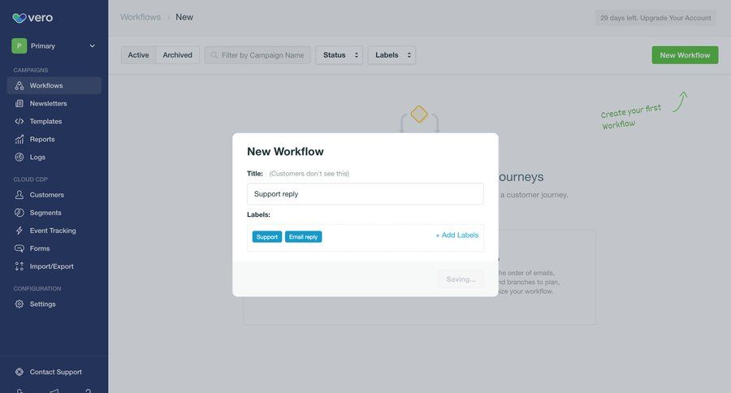Click the Forms icon in sidebar
The width and height of the screenshot is (731, 393).
pos(19,248)
